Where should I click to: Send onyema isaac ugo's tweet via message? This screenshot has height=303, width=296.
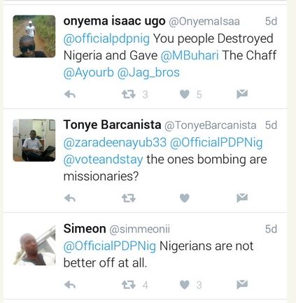[x=242, y=94]
